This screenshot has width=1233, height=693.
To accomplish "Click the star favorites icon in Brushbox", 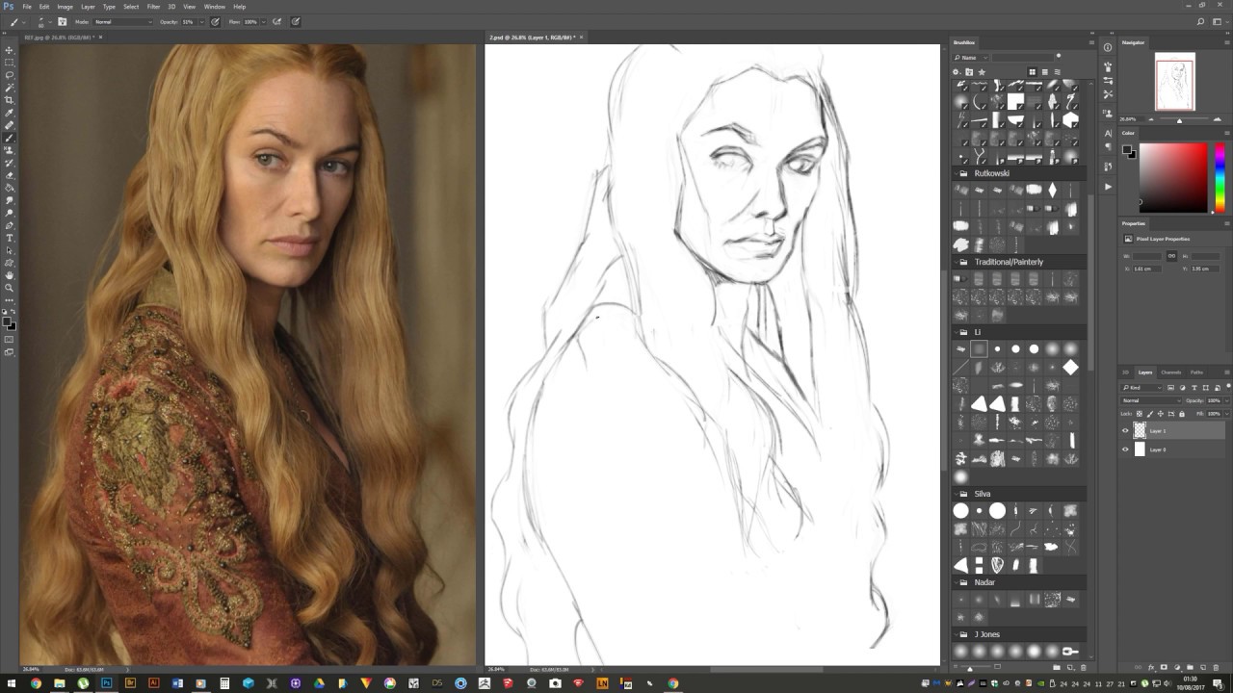I will click(x=982, y=72).
